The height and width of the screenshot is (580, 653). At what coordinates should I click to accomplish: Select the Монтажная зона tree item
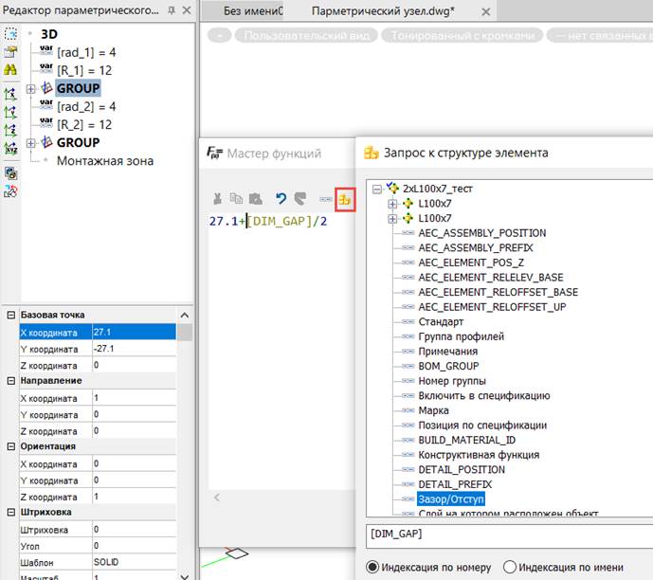(105, 161)
